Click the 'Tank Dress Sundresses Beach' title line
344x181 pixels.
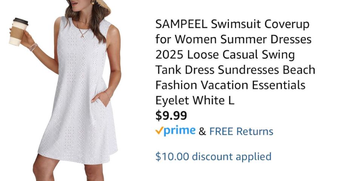coord(235,70)
